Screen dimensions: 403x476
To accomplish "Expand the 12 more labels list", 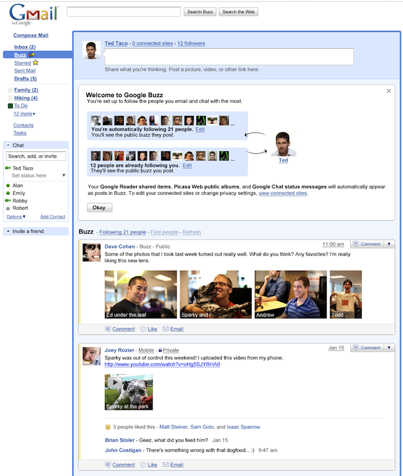I will [x=24, y=114].
